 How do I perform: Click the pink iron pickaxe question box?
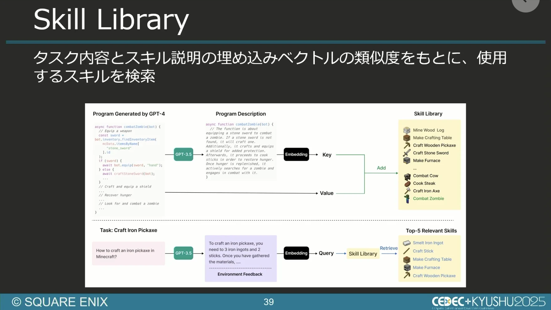point(128,253)
